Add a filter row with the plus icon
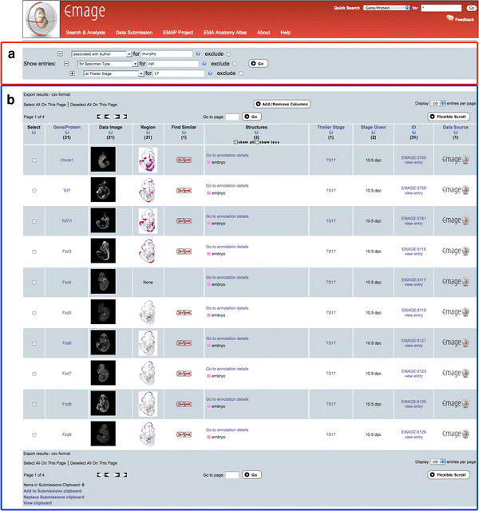479x511 pixels. pyautogui.click(x=73, y=73)
